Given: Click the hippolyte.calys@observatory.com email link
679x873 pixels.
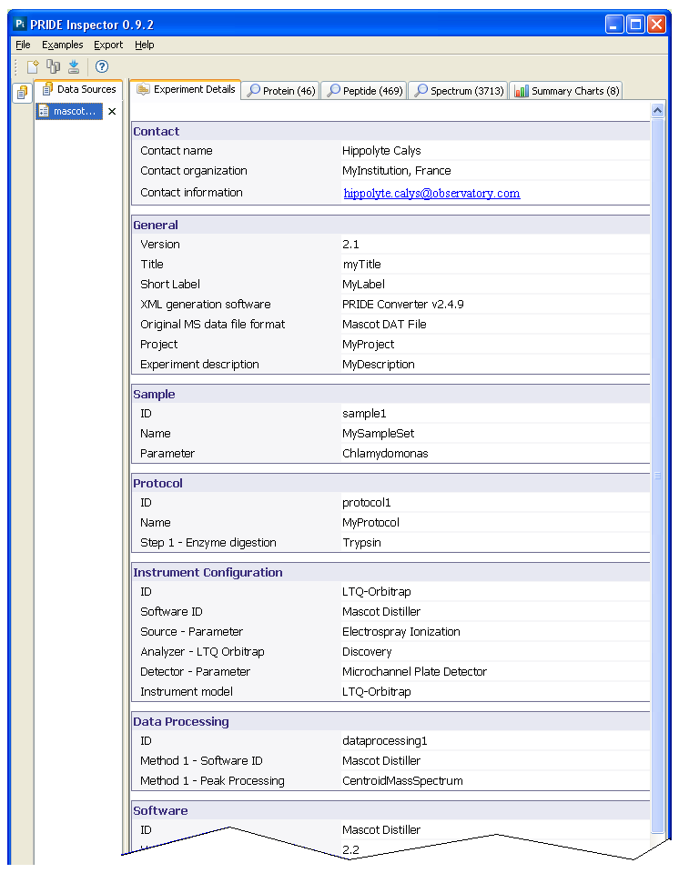Looking at the screenshot, I should pos(431,193).
